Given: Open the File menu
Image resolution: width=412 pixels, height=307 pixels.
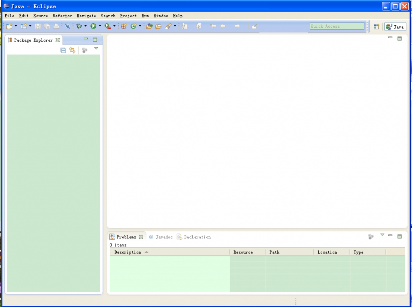Looking at the screenshot, I should (x=10, y=16).
